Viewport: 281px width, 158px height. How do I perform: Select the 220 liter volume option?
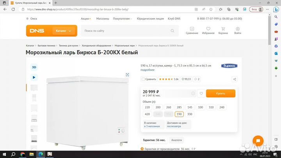coord(147,107)
